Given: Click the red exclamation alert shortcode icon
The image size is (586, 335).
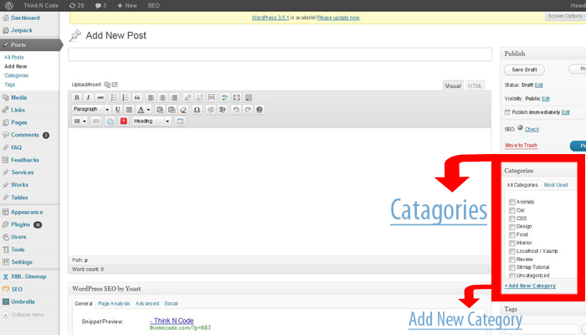Looking at the screenshot, I should pyautogui.click(x=124, y=121).
